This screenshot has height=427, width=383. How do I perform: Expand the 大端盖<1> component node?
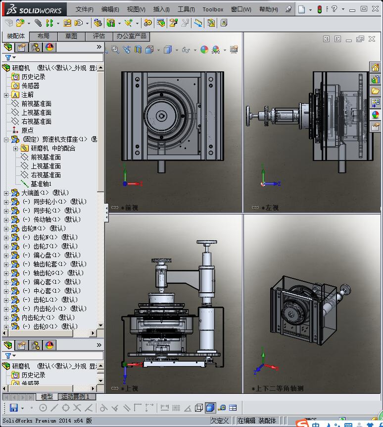click(x=6, y=193)
